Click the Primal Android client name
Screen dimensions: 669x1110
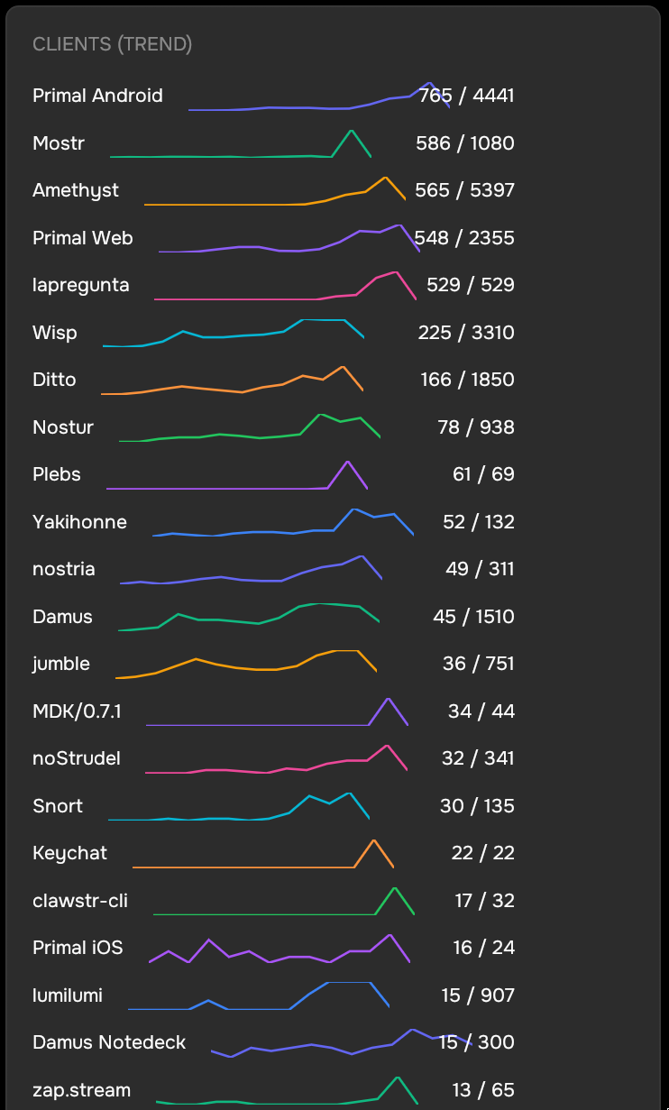97,96
